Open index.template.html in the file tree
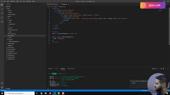The height and width of the screenshot is (95, 170). pos(14,42)
